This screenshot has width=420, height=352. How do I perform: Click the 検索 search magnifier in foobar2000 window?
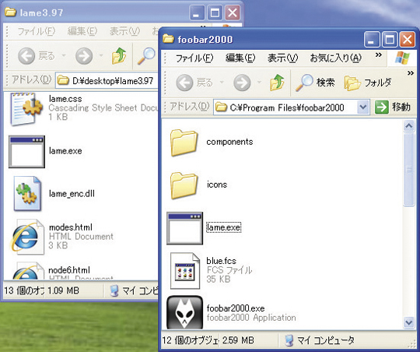point(315,83)
